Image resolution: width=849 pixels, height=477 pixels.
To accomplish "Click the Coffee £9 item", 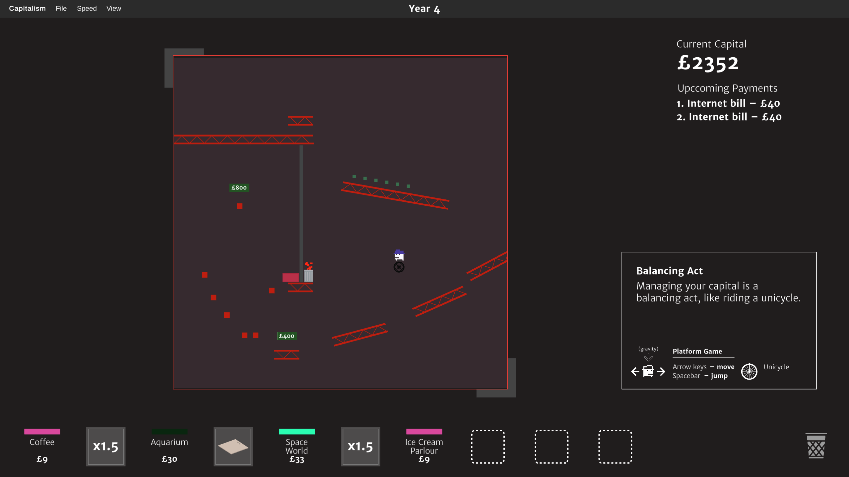I will [x=42, y=447].
